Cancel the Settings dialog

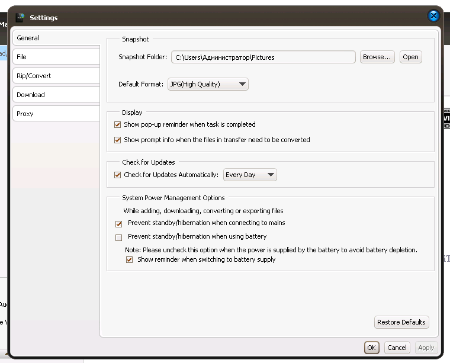(x=397, y=348)
